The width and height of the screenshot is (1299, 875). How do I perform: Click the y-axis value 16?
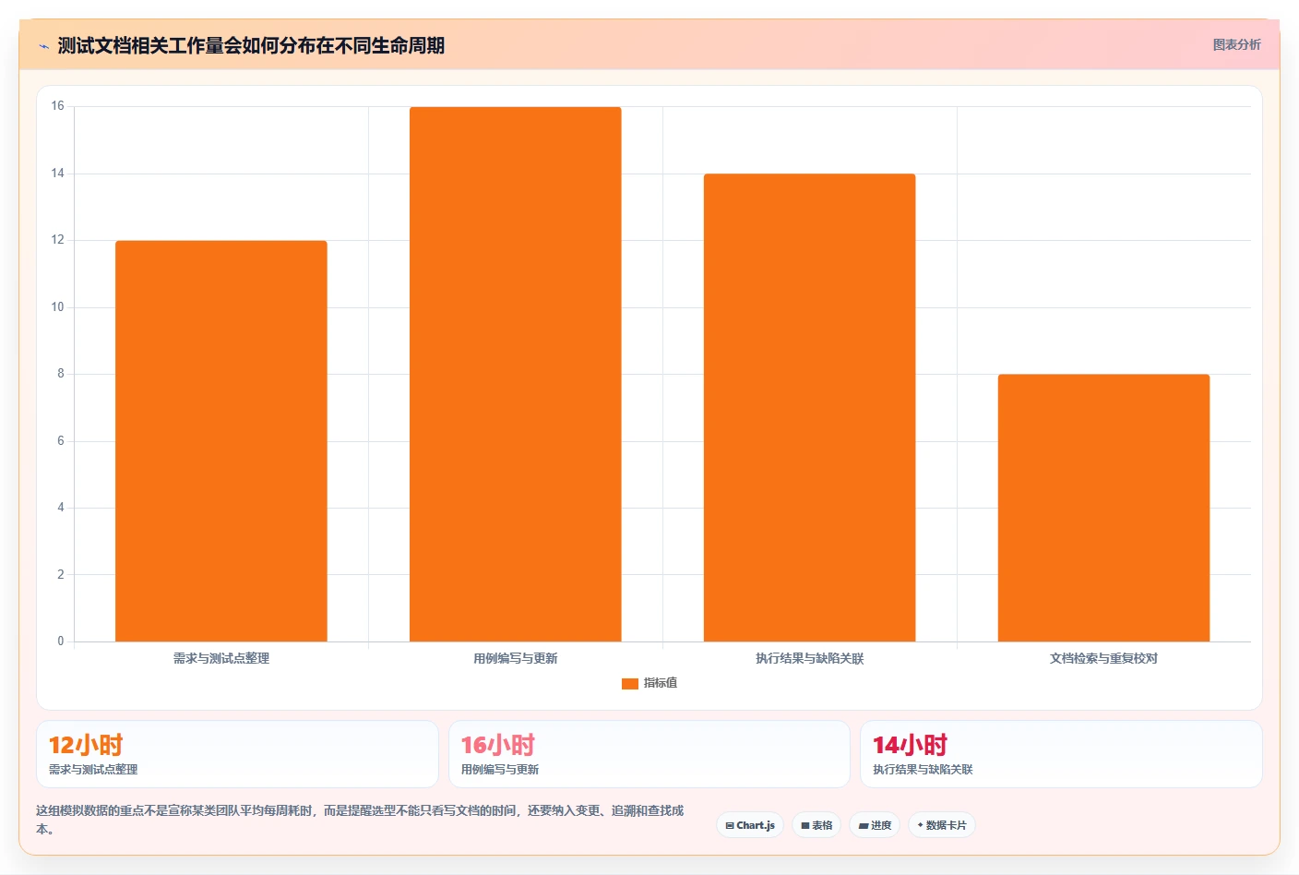(x=58, y=106)
